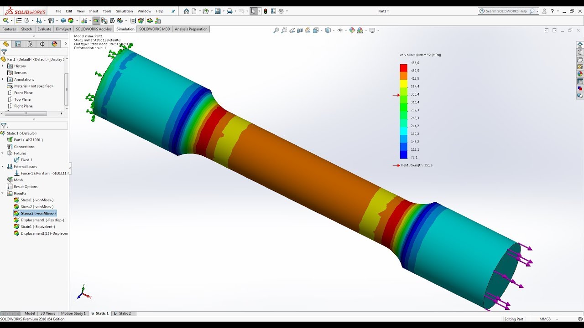The height and width of the screenshot is (328, 584).
Task: Click the MMGS unit system in status bar
Action: pyautogui.click(x=545, y=319)
